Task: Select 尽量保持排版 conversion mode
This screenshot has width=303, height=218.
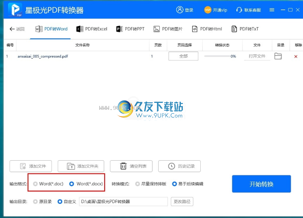Action: [151, 184]
